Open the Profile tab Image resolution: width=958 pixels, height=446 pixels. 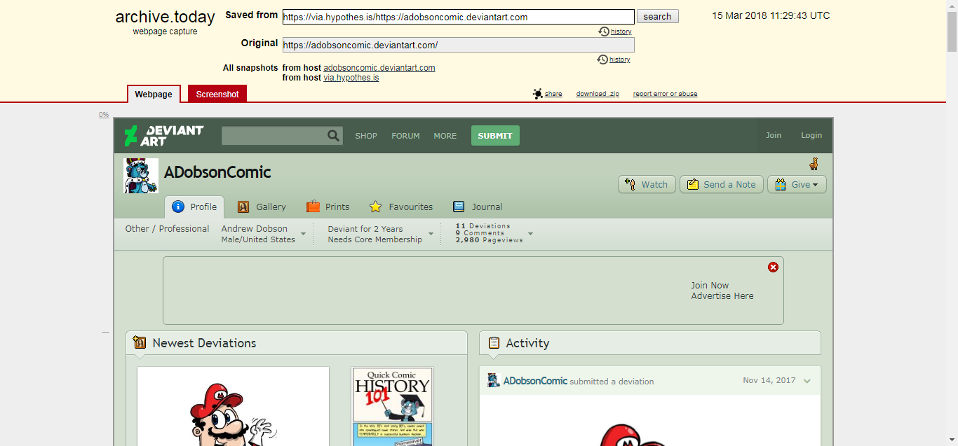(x=195, y=207)
